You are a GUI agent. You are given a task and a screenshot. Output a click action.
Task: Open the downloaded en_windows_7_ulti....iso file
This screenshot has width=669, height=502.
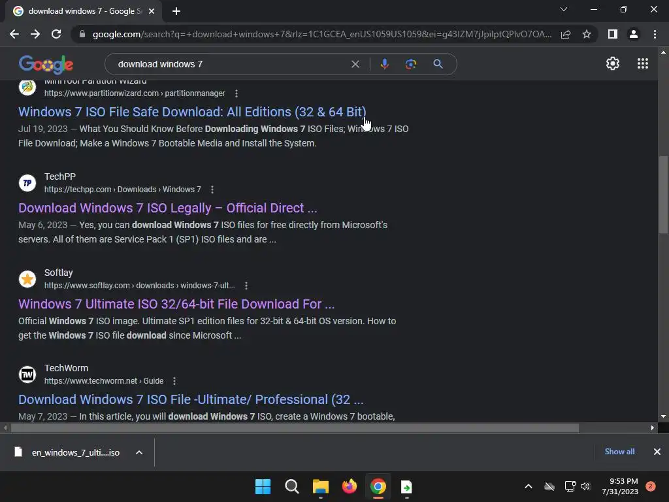(x=67, y=452)
